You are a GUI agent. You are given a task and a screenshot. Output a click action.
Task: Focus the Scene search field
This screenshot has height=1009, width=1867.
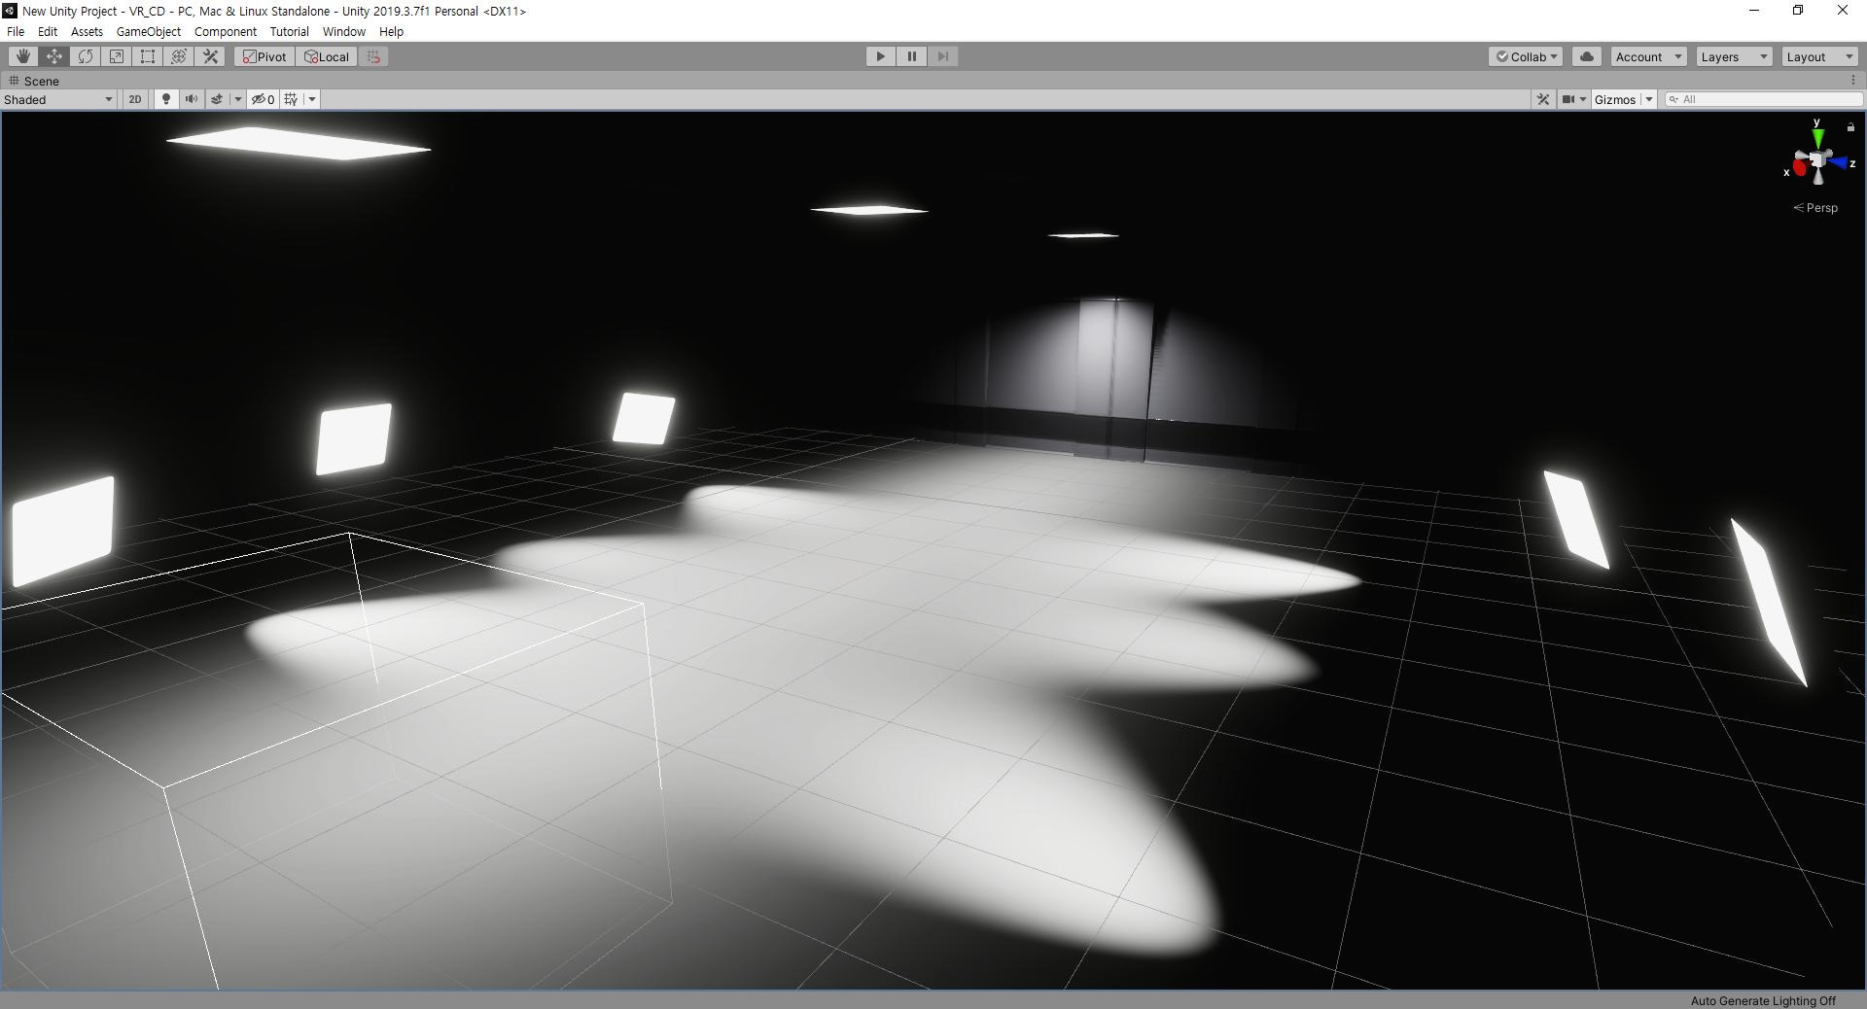tap(1764, 99)
